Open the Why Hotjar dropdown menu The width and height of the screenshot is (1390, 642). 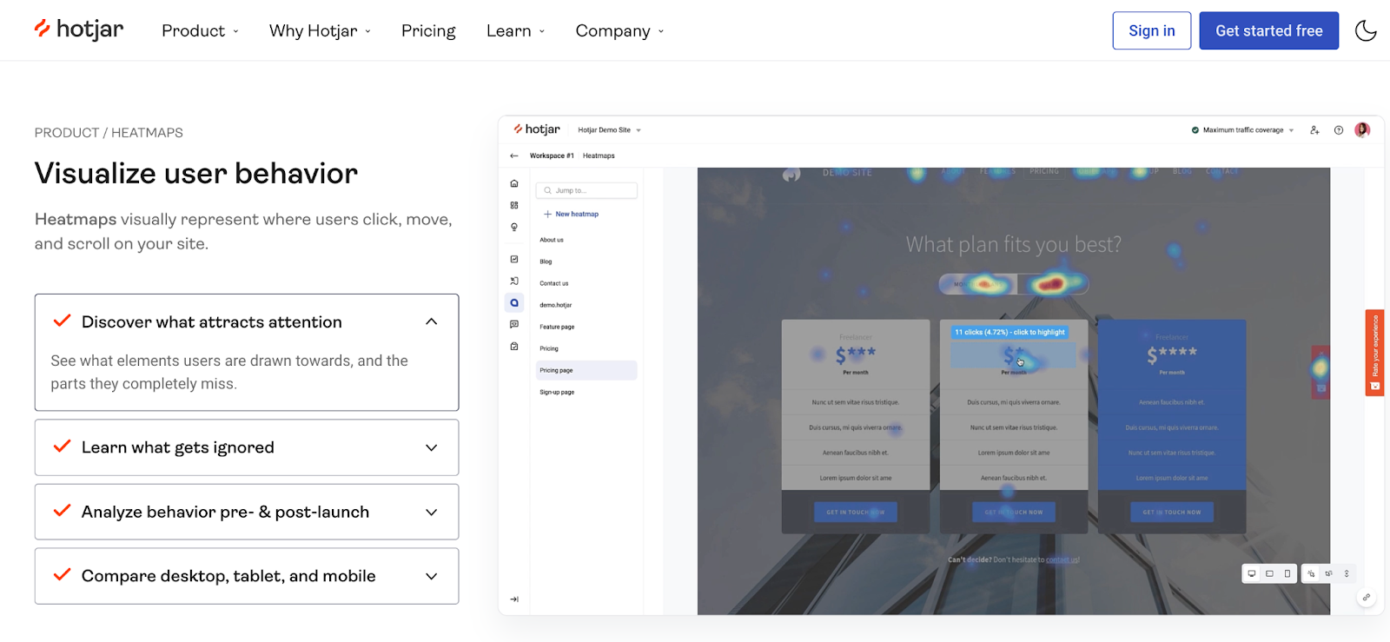[320, 31]
